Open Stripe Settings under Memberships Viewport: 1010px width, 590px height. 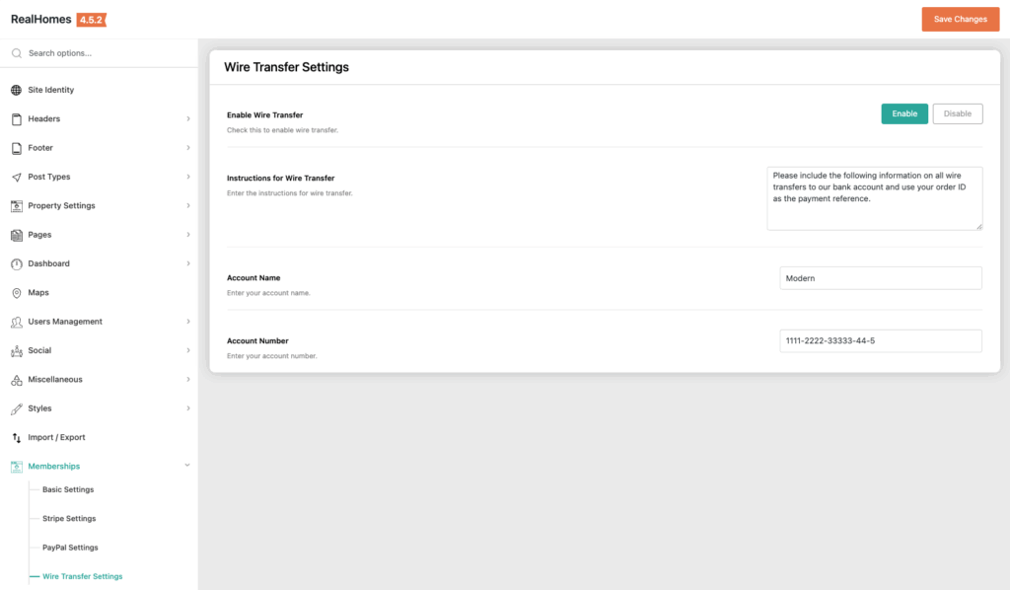(x=69, y=519)
